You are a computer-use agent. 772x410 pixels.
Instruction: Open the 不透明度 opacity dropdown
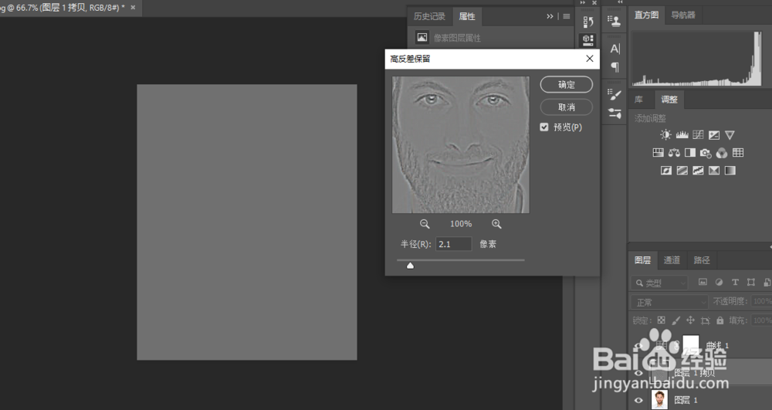[x=762, y=301]
